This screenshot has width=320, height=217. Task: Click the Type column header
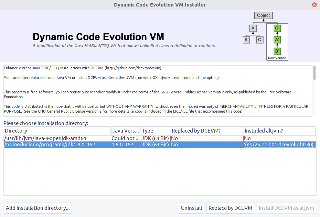click(155, 131)
